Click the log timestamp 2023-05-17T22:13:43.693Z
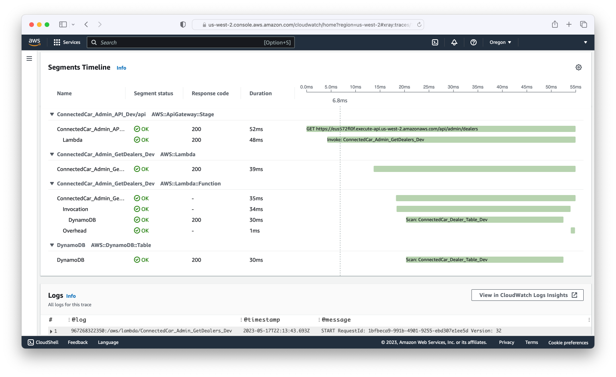Image resolution: width=616 pixels, height=377 pixels. 276,331
